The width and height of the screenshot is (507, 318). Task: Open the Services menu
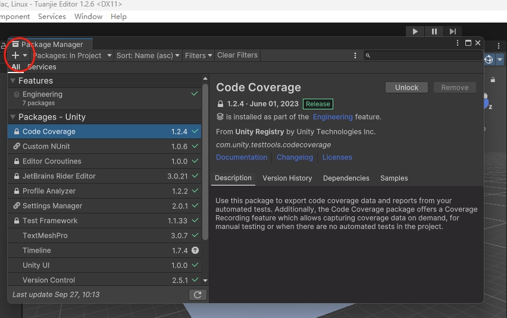52,17
